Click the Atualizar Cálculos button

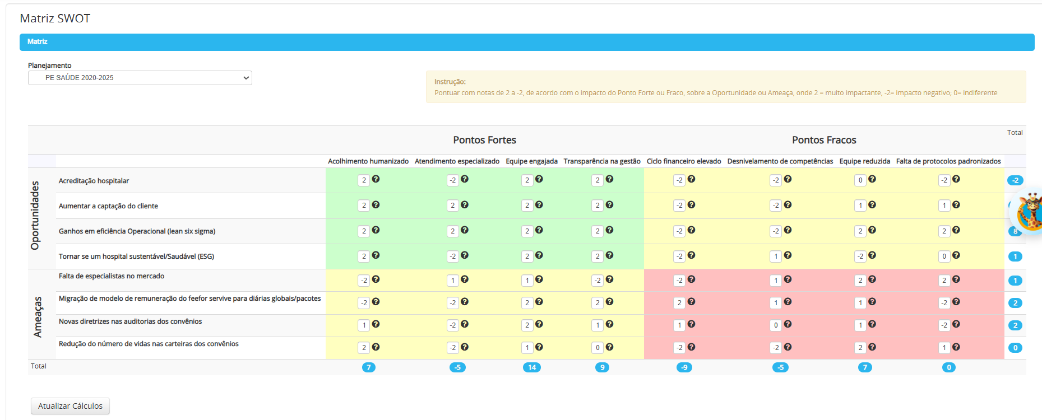click(70, 406)
